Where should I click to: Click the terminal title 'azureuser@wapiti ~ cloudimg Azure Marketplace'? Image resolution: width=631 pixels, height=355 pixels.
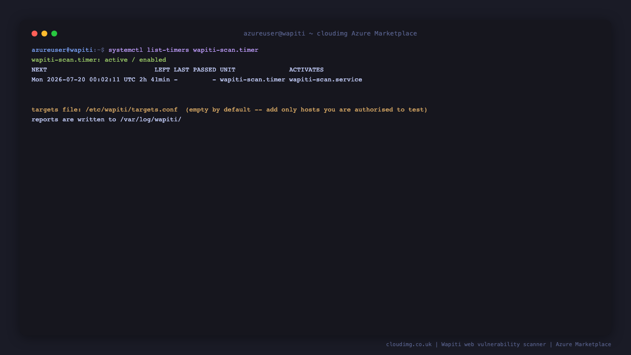(330, 34)
